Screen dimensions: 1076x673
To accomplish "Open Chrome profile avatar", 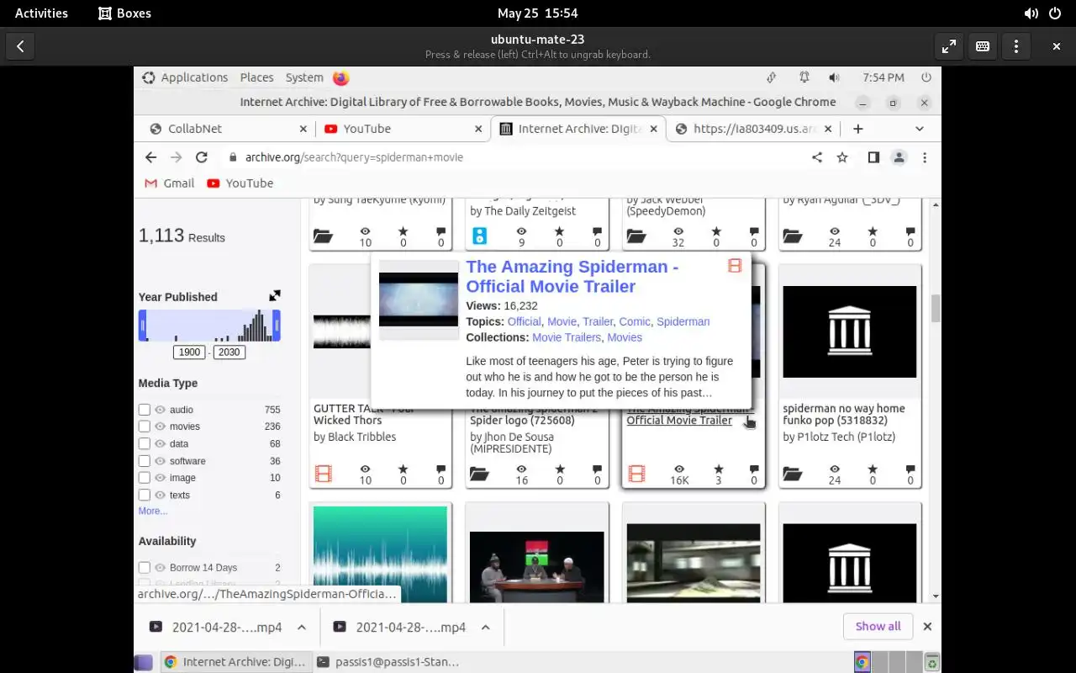I will tap(899, 157).
